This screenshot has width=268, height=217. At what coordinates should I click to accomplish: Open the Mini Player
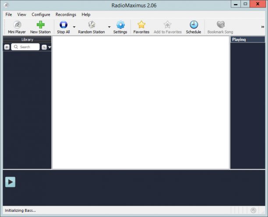pos(17,27)
